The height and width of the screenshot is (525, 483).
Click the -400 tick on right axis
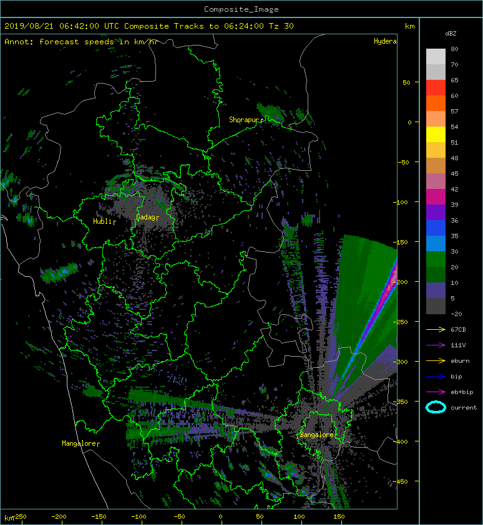click(x=400, y=441)
